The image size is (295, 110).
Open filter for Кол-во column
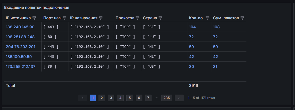(208, 18)
